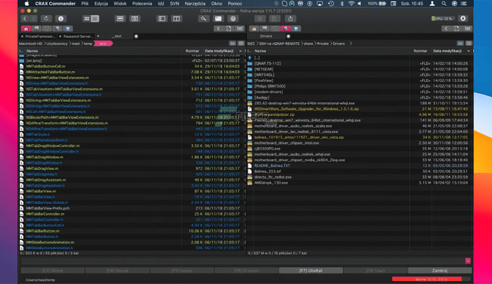Refresh the panel with the reload icon
492x284 pixels.
click(46, 19)
